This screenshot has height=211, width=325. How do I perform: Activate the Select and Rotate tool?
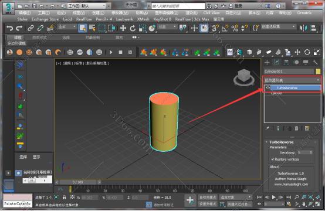[x=133, y=28]
